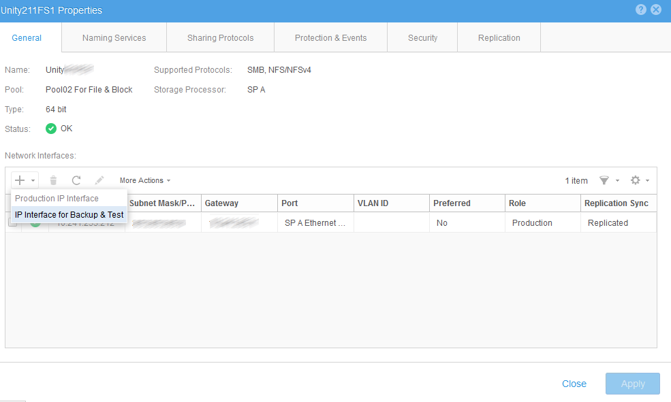Click the Close link button
Image resolution: width=671 pixels, height=402 pixels.
coord(574,384)
